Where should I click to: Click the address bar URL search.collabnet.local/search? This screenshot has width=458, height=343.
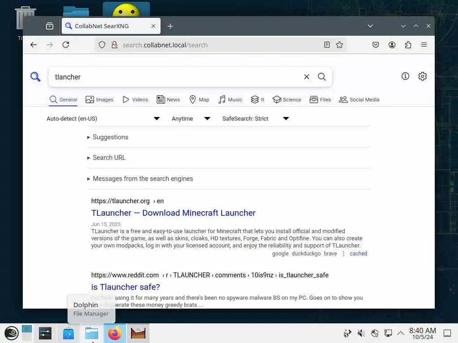pyautogui.click(x=165, y=45)
